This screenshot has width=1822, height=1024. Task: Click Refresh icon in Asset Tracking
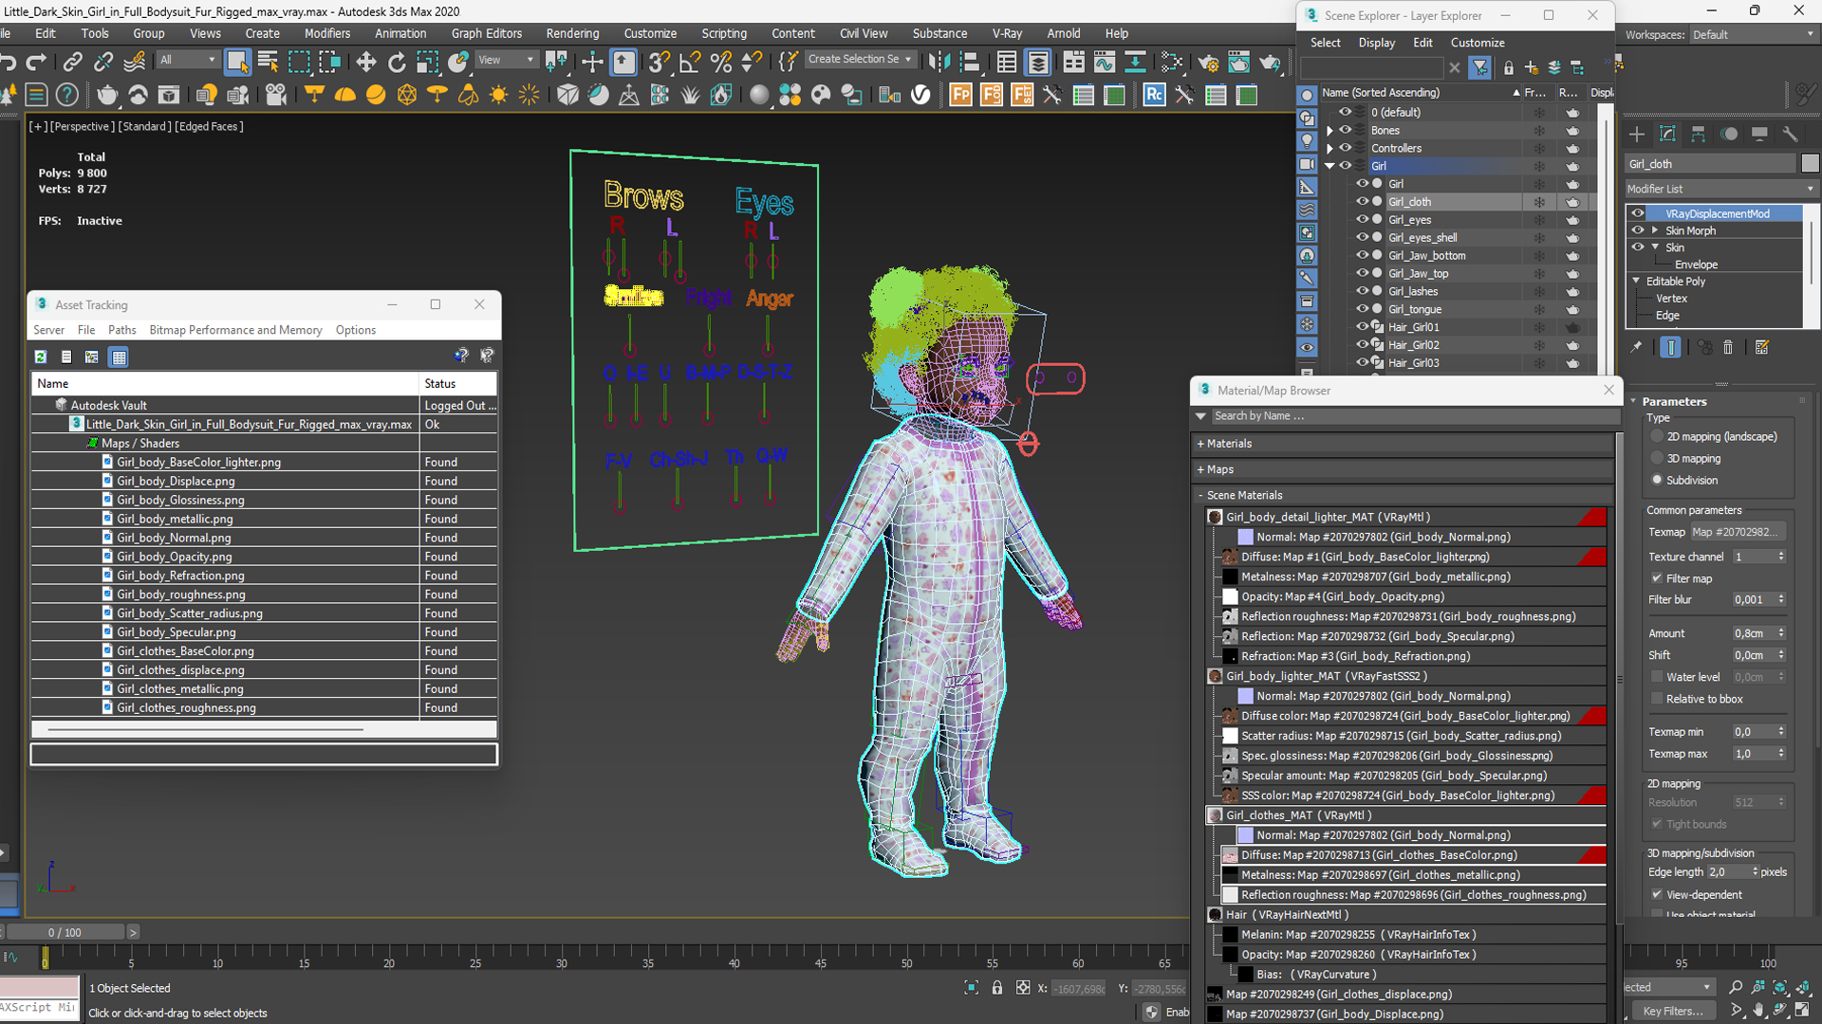click(41, 357)
